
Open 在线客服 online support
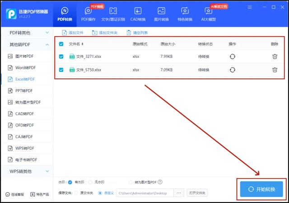15,194
